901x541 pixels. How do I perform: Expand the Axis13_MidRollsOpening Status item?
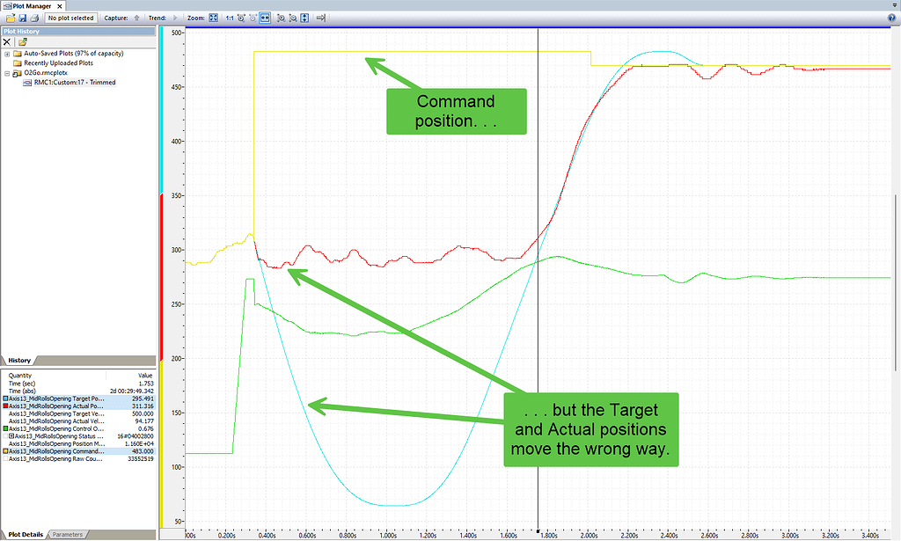(x=11, y=435)
